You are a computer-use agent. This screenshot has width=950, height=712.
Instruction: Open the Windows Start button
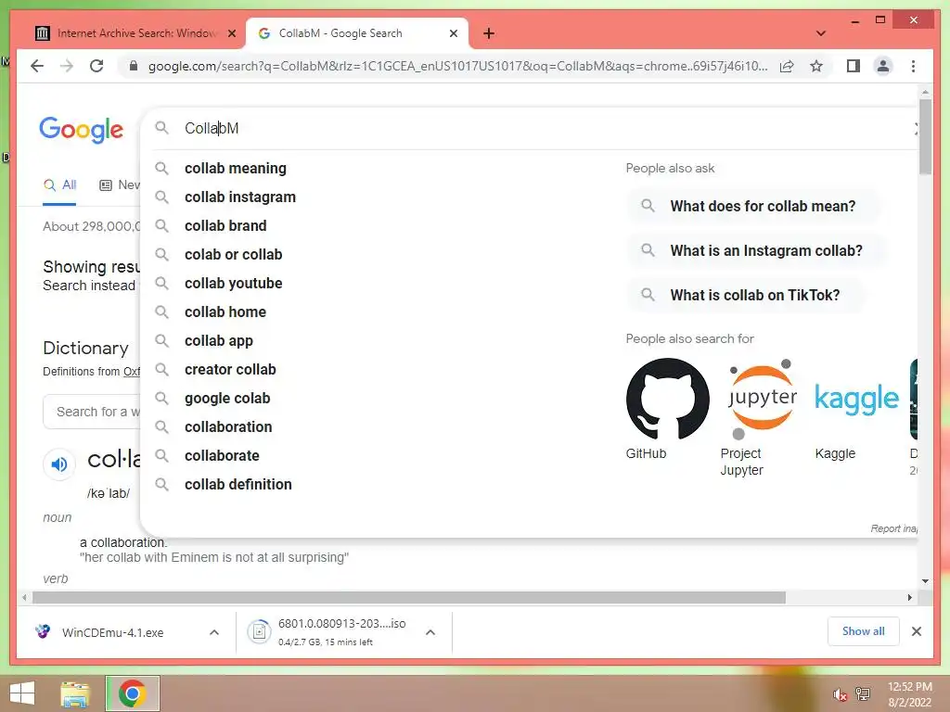(22, 693)
